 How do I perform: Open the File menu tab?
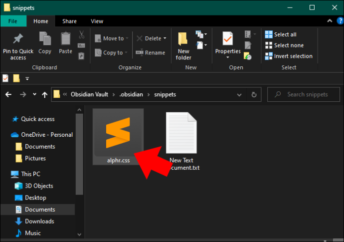13,21
